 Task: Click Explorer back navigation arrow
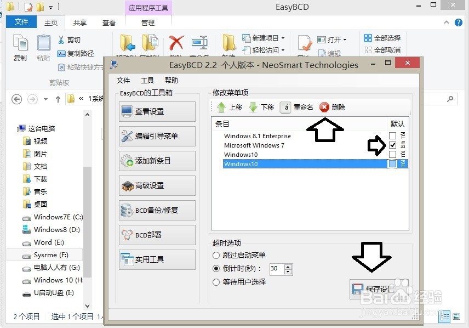17,99
